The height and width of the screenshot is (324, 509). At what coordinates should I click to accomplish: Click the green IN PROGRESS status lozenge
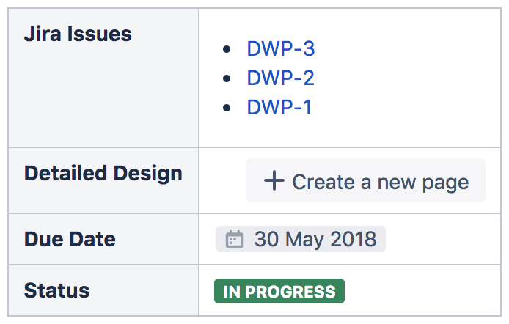pos(279,291)
